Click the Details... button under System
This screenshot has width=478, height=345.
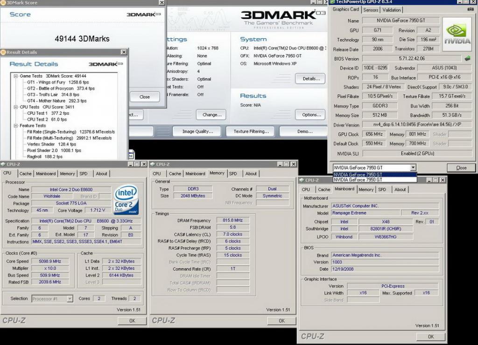tap(311, 78)
